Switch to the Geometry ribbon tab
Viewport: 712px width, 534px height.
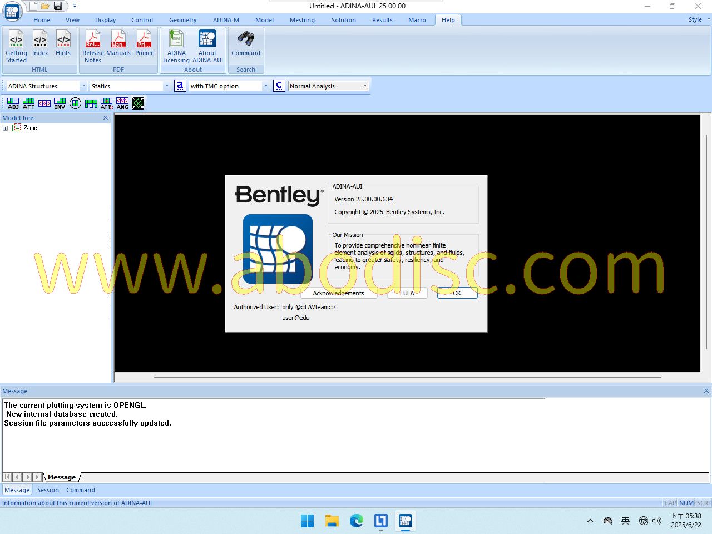pos(183,20)
